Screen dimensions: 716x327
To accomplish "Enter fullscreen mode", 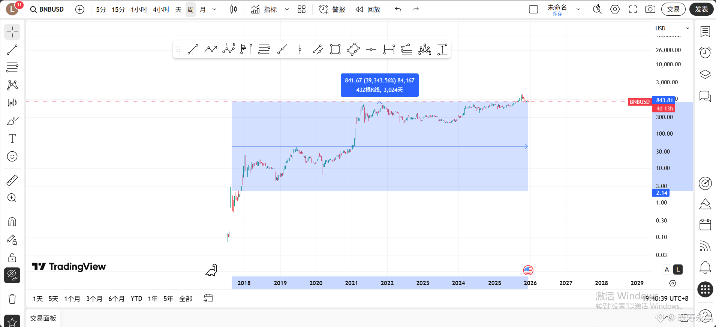I will [x=633, y=9].
